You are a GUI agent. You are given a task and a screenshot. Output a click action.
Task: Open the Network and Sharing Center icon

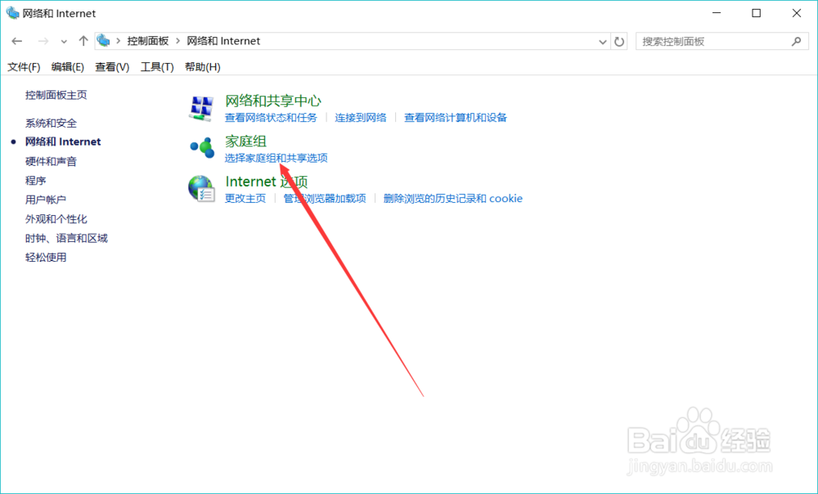[x=202, y=107]
